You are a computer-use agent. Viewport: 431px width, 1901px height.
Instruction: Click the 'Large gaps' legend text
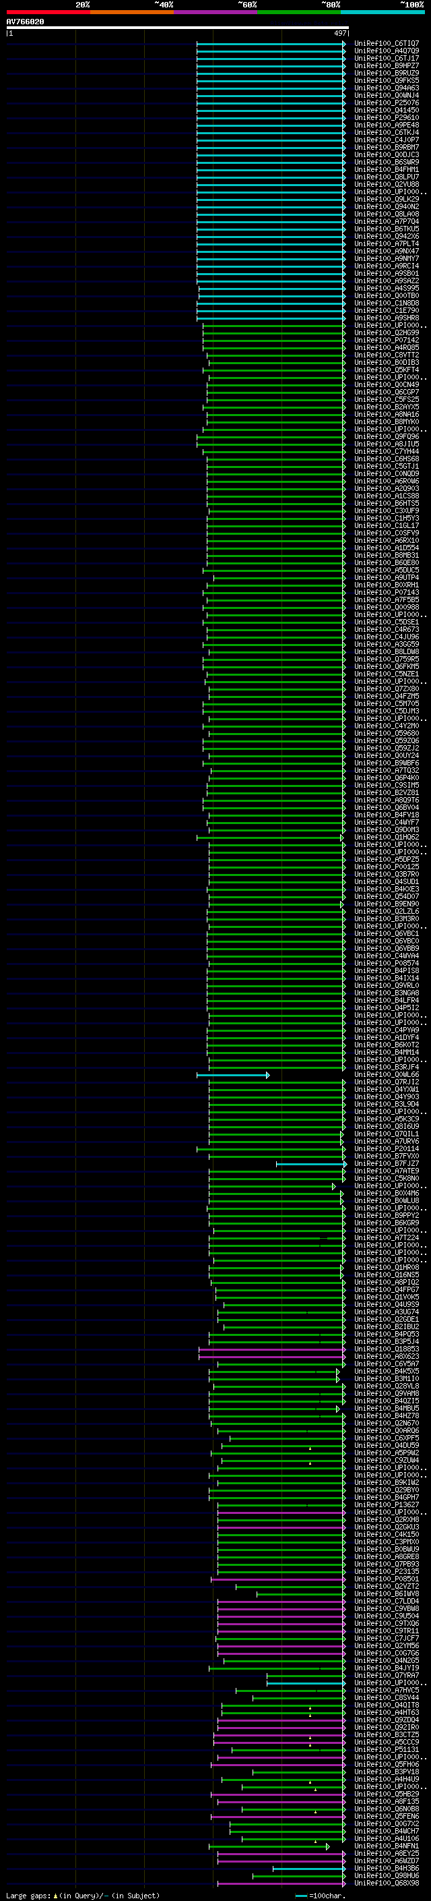[29, 1896]
